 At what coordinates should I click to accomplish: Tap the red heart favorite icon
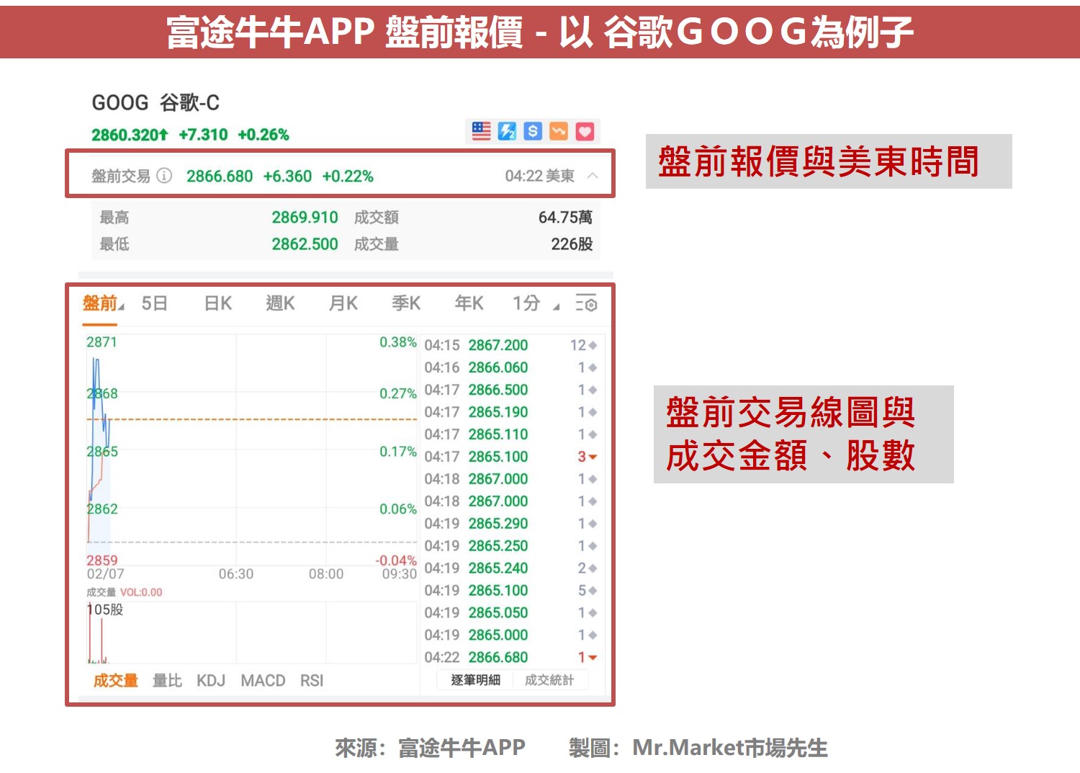point(585,131)
